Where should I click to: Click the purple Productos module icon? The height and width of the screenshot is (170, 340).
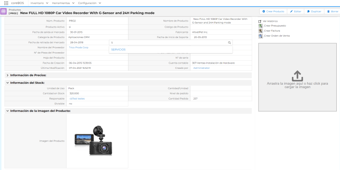tap(4, 11)
